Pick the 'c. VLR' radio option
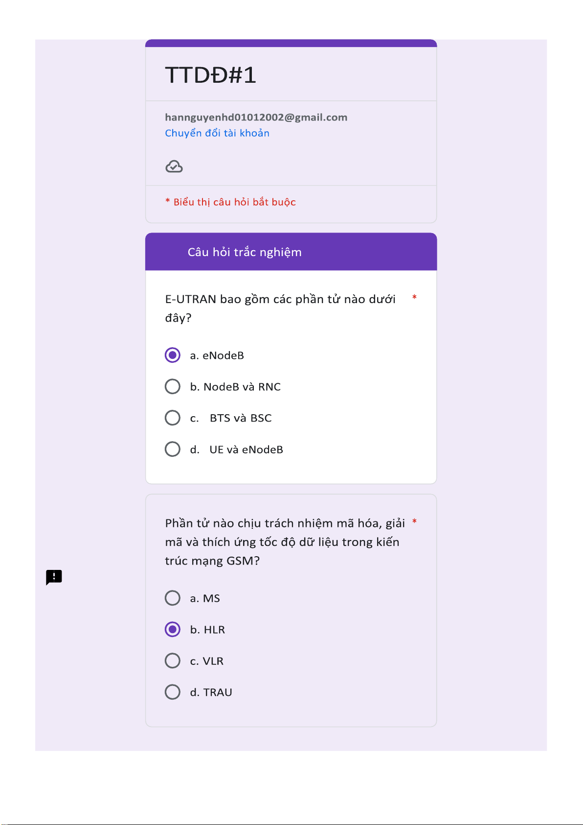Image resolution: width=583 pixels, height=825 pixels. [173, 660]
